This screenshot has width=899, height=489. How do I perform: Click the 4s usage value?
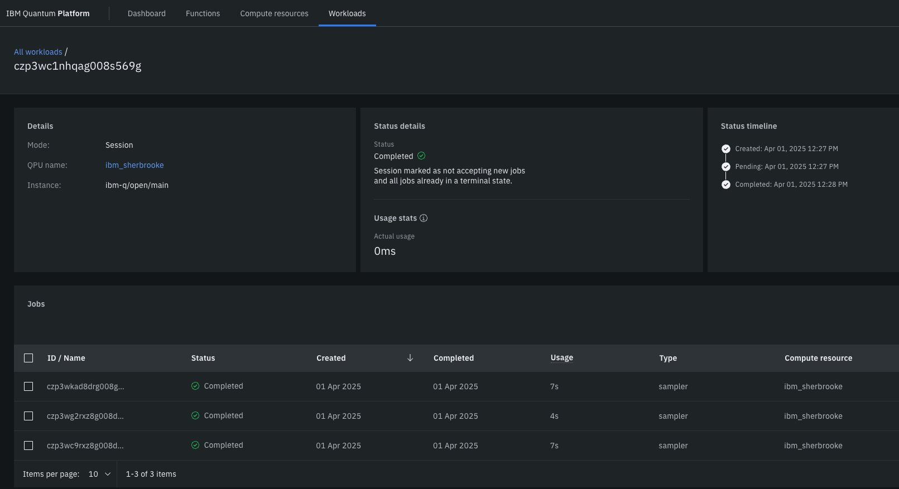554,416
